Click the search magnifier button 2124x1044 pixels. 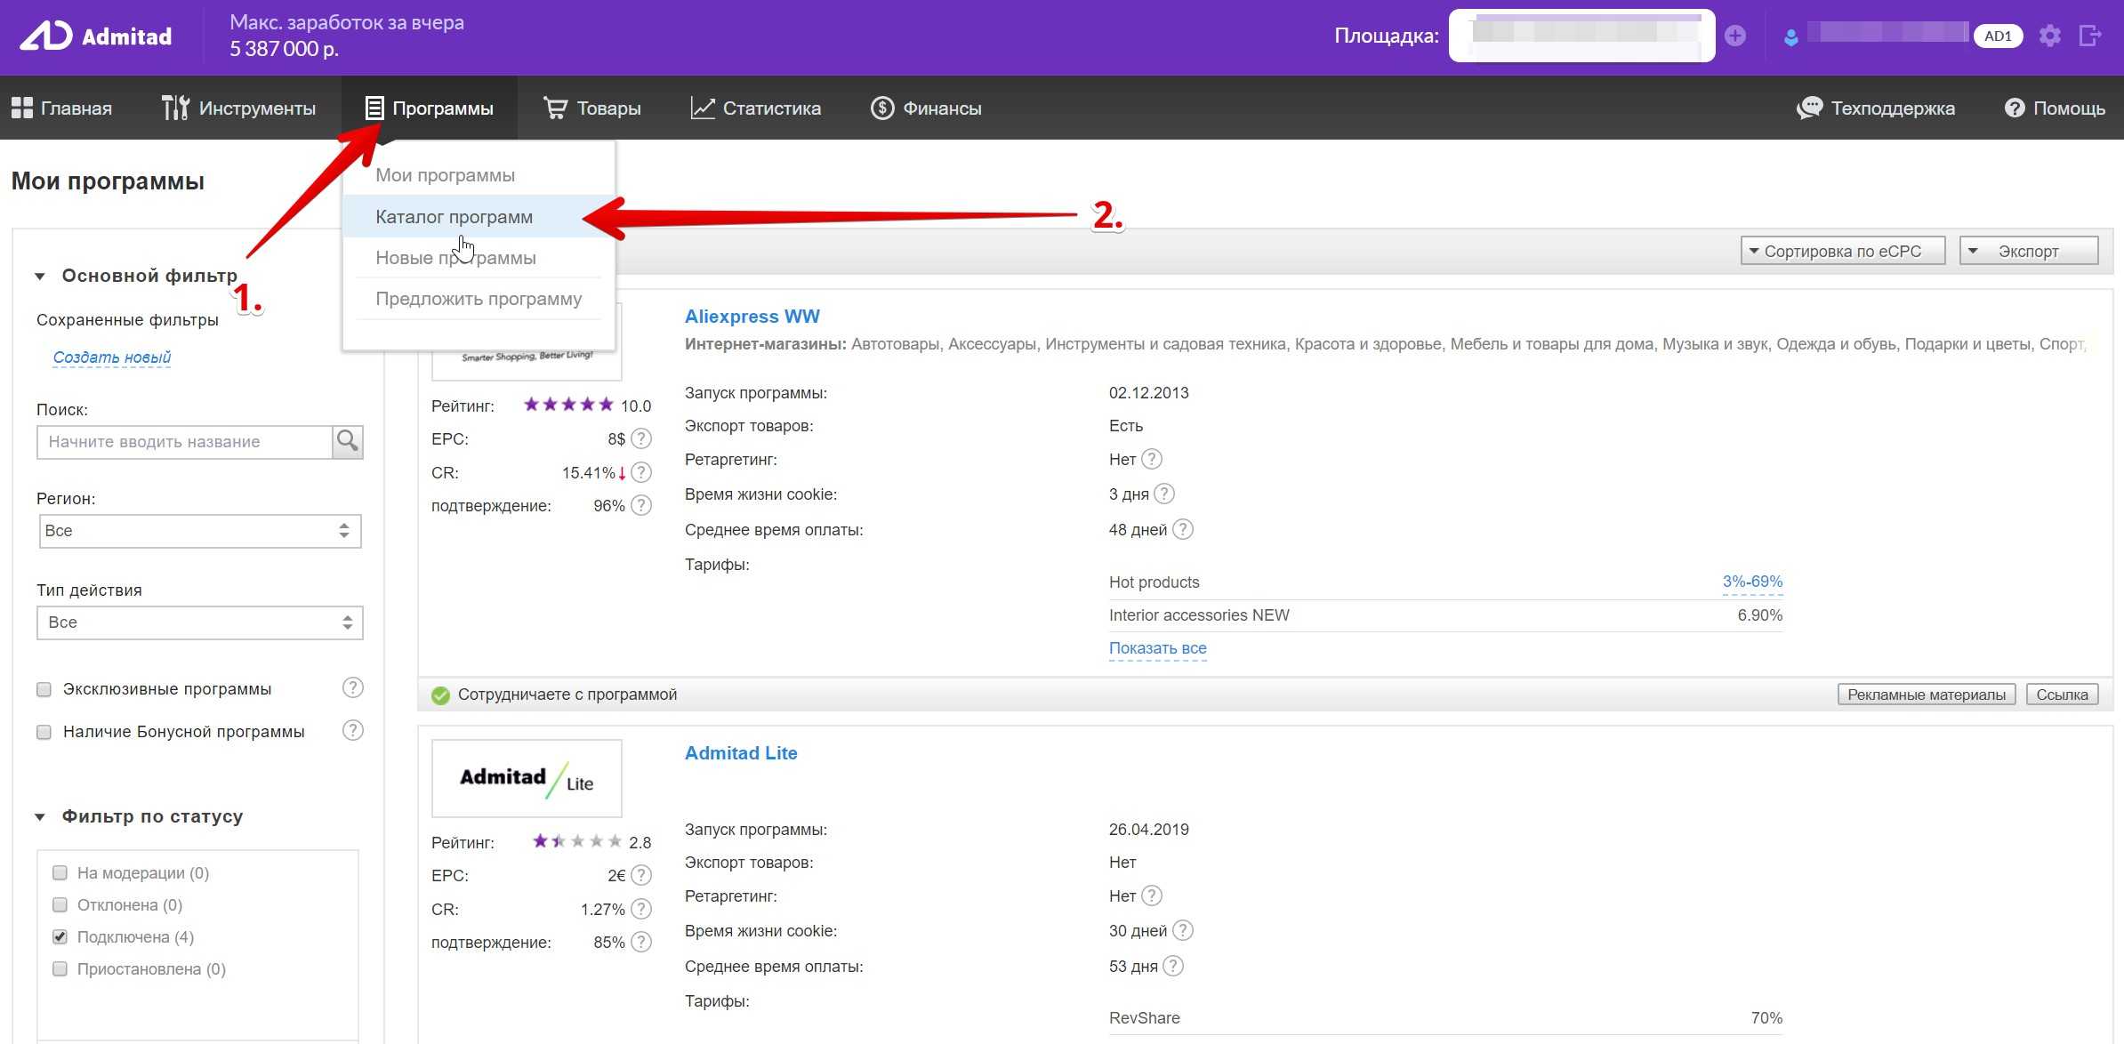click(x=348, y=441)
